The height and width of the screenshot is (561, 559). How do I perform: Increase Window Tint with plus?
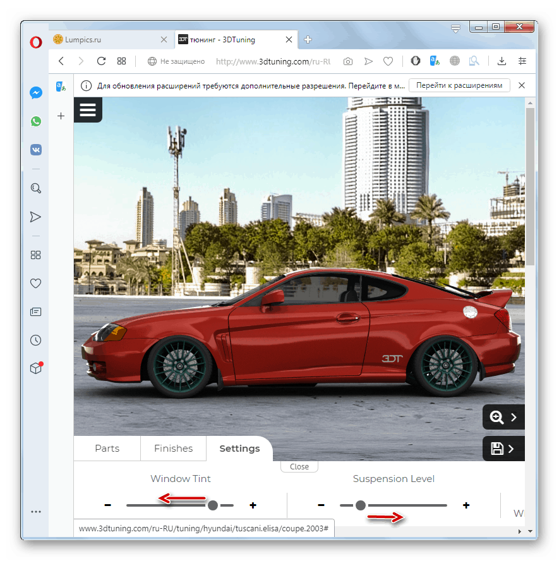tap(253, 505)
